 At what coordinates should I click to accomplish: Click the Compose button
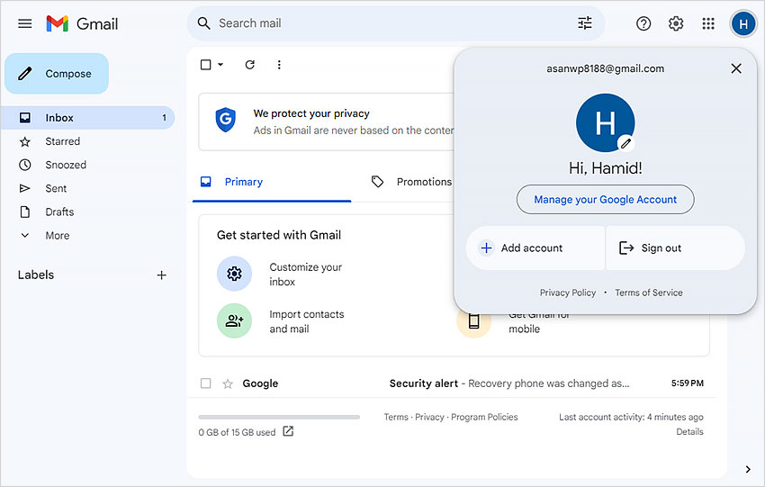pyautogui.click(x=57, y=74)
